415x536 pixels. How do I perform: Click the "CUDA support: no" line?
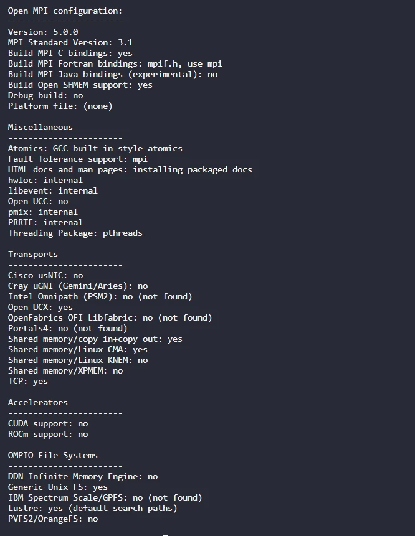(x=48, y=423)
